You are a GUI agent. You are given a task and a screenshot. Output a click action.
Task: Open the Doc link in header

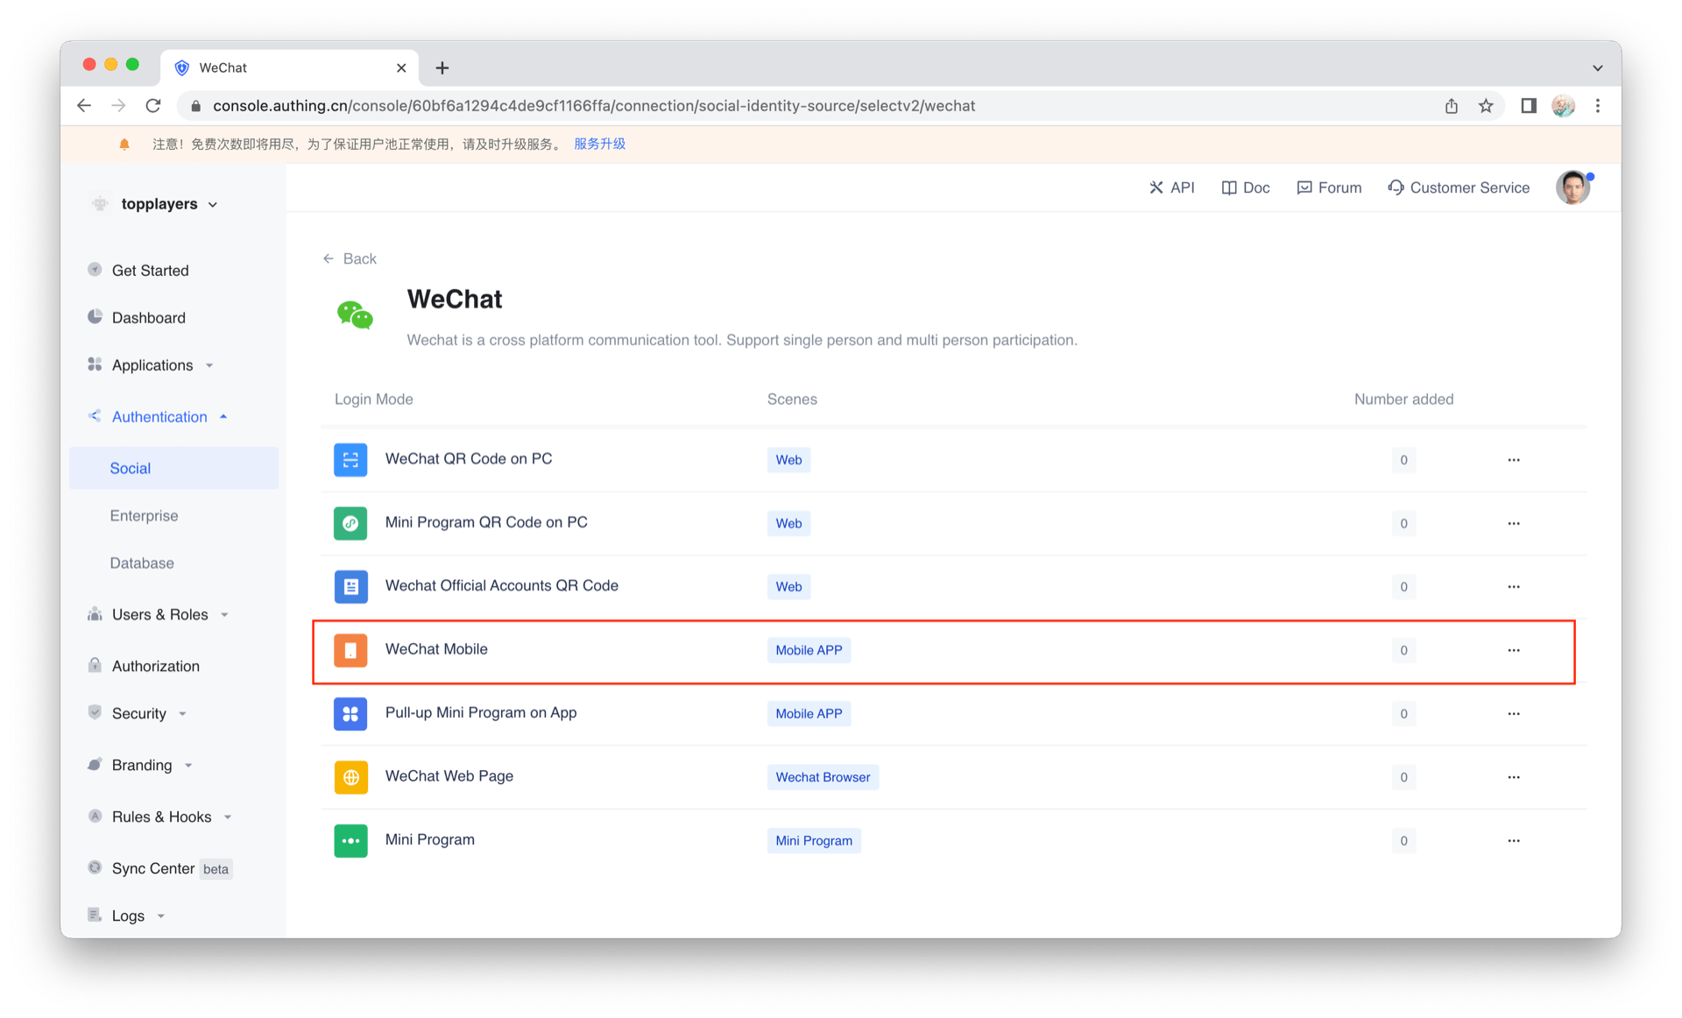(1245, 187)
